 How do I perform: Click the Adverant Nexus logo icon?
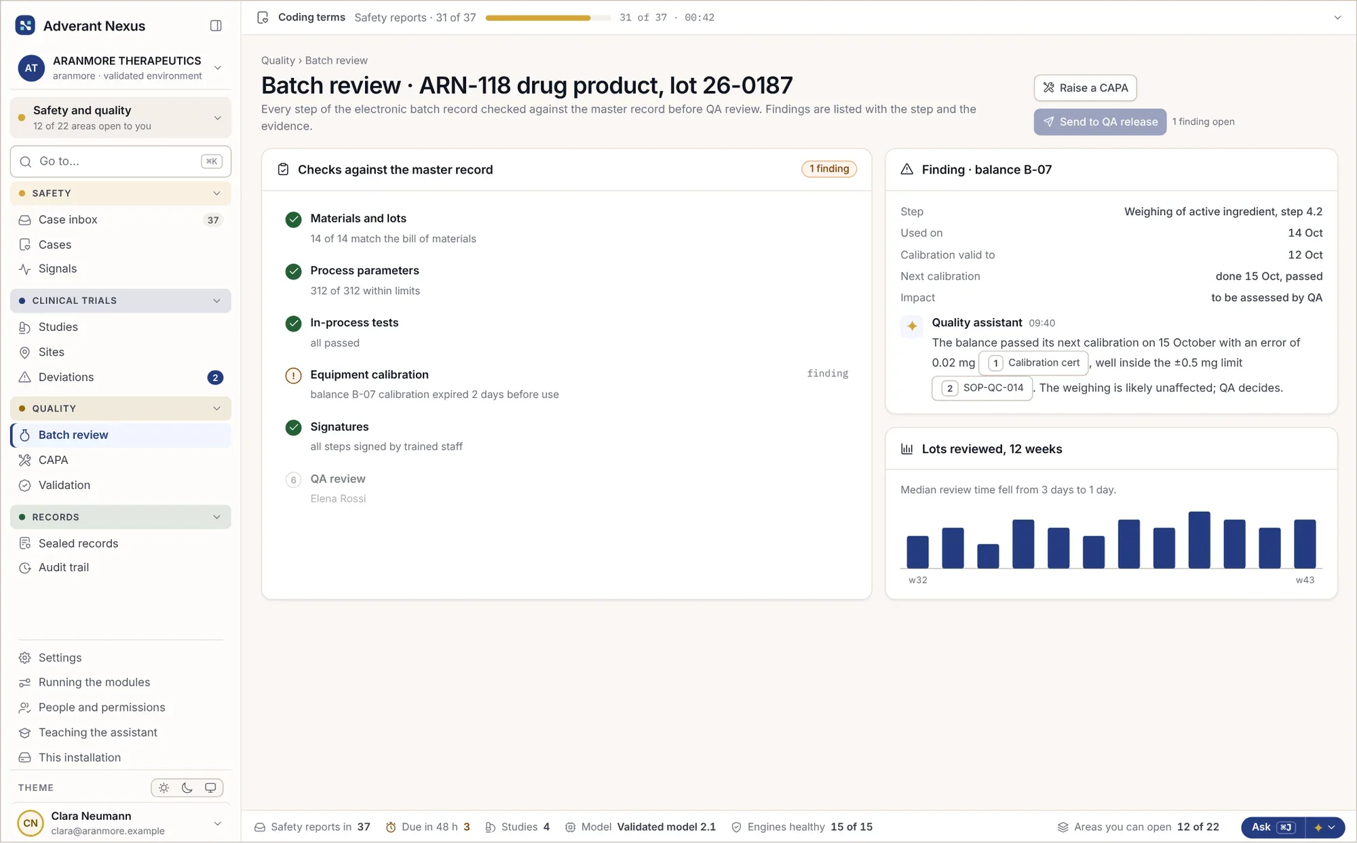(25, 26)
